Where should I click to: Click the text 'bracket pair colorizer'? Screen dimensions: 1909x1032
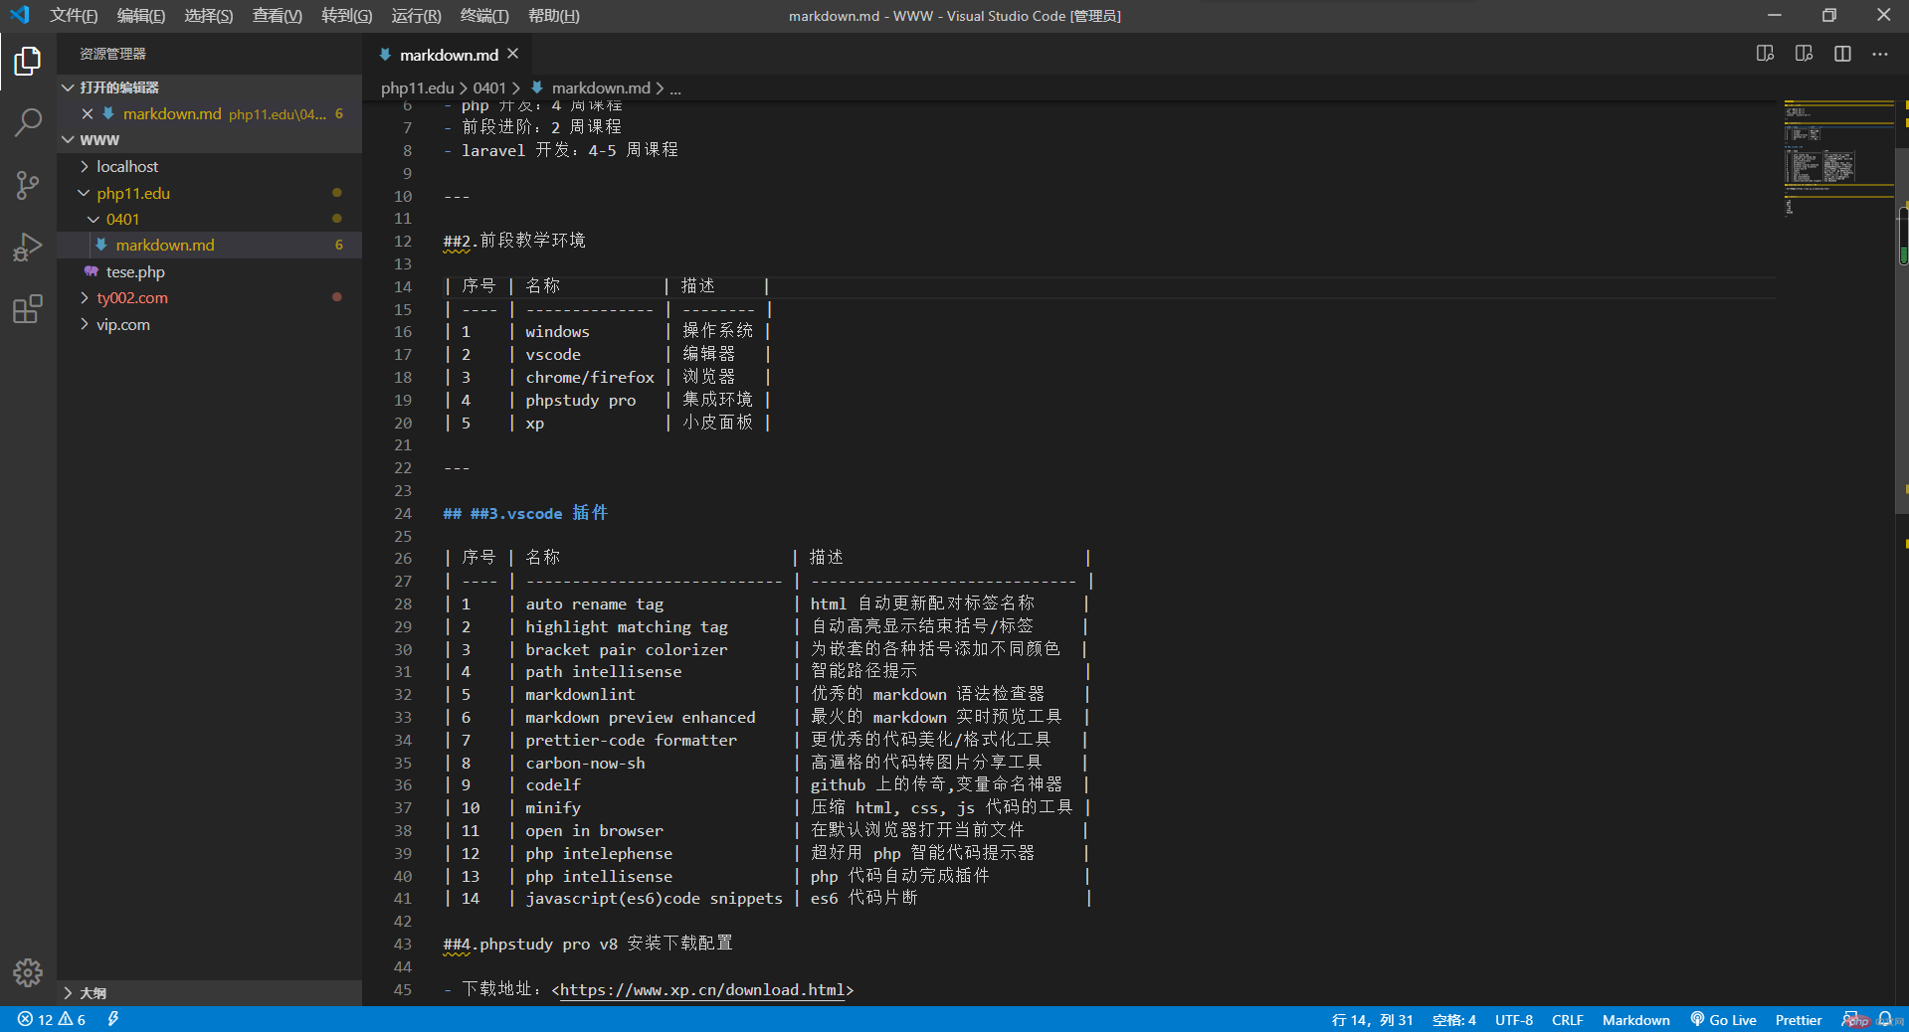coord(627,650)
